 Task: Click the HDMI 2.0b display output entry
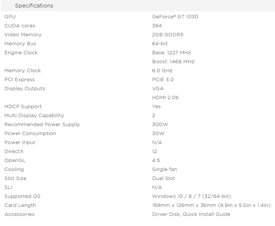[165, 98]
